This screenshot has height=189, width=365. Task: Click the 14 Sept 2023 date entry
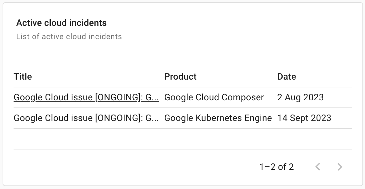304,118
